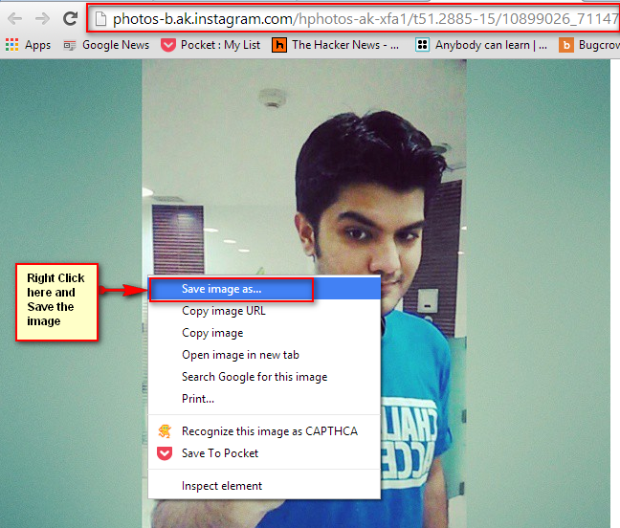Open the Anybody can learn bookmark
Screen dimensions: 620x528
491,45
